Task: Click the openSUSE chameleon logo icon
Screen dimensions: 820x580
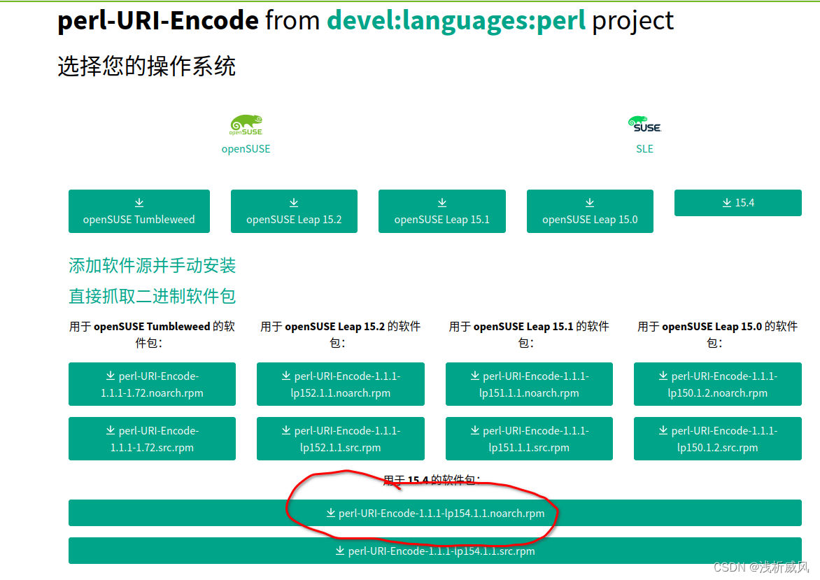Action: pyautogui.click(x=246, y=125)
